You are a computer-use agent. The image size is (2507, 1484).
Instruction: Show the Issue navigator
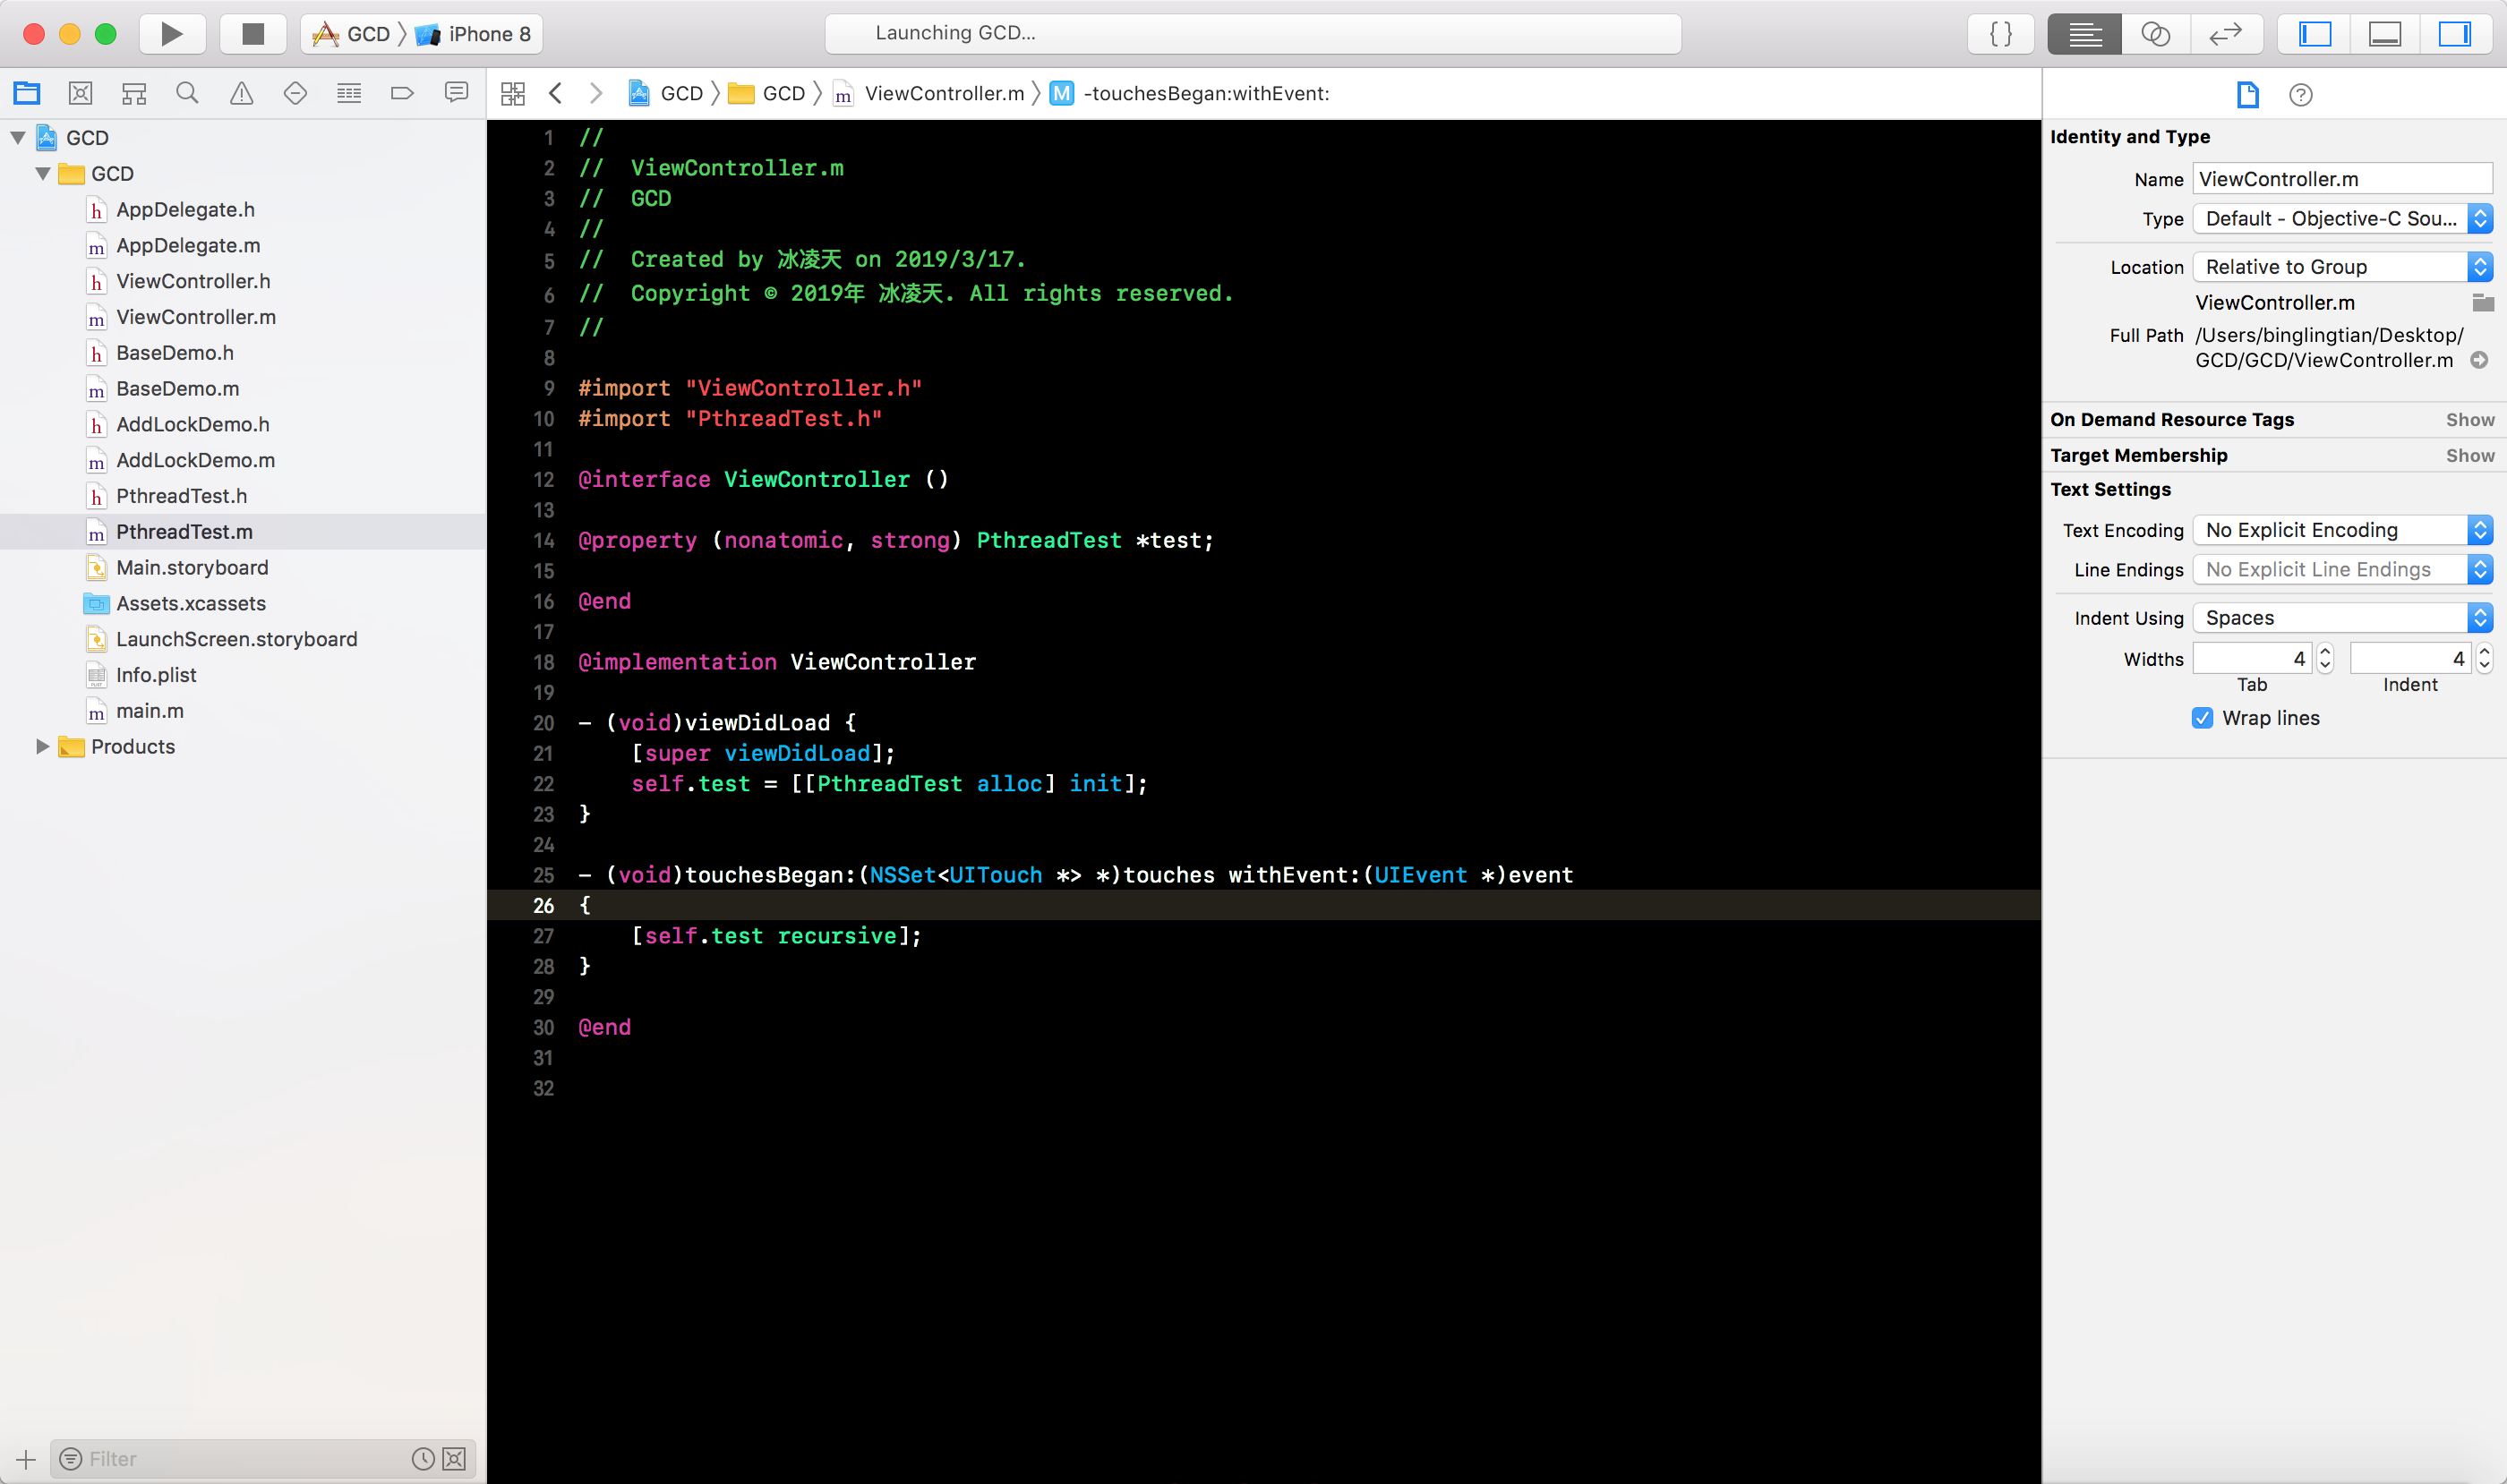(241, 93)
